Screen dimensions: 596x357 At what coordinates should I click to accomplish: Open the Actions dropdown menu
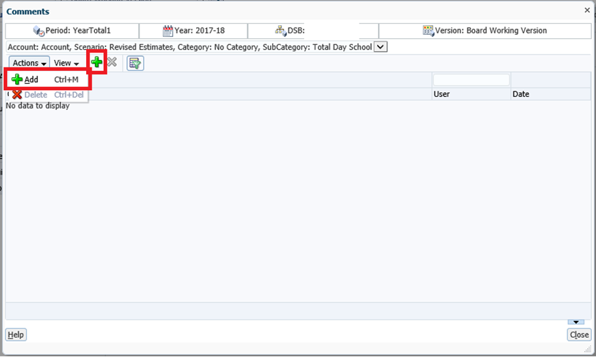(x=29, y=63)
